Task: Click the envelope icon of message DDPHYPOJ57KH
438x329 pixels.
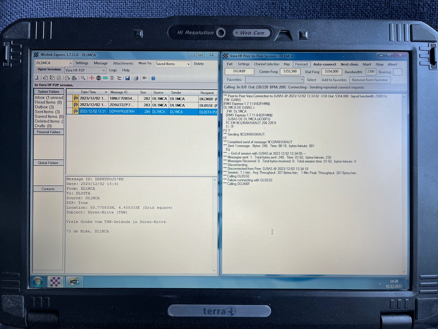Action: (75, 111)
